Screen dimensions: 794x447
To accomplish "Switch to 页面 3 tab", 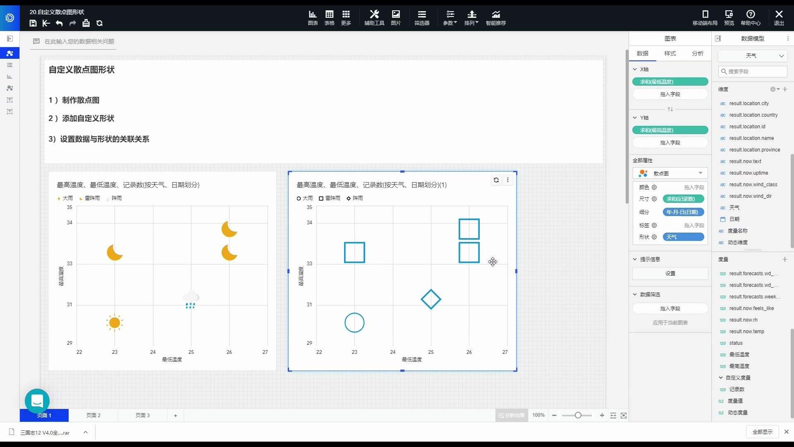I will 143,415.
